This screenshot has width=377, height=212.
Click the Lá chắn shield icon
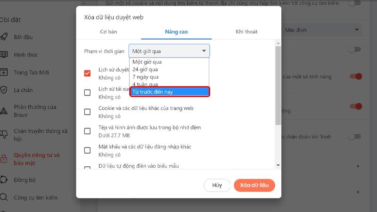[4, 90]
